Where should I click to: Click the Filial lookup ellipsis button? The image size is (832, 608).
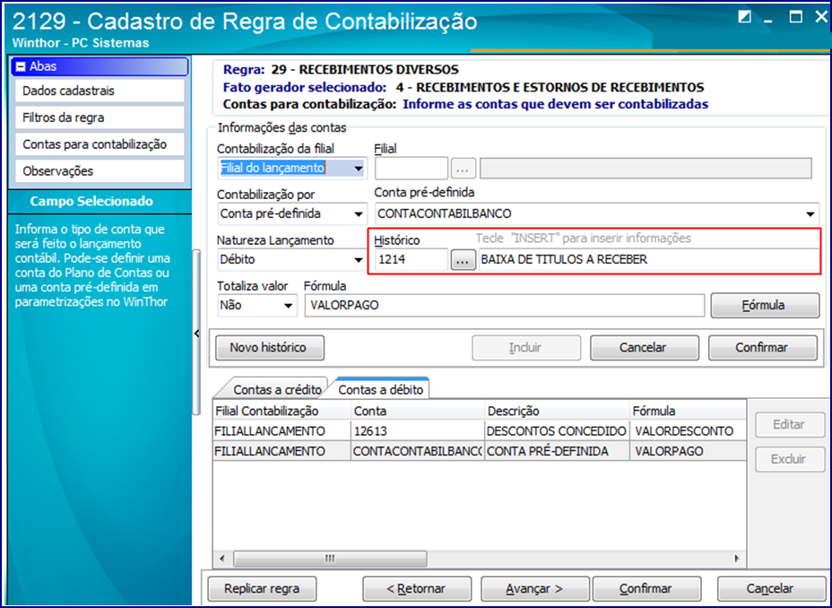tap(463, 169)
